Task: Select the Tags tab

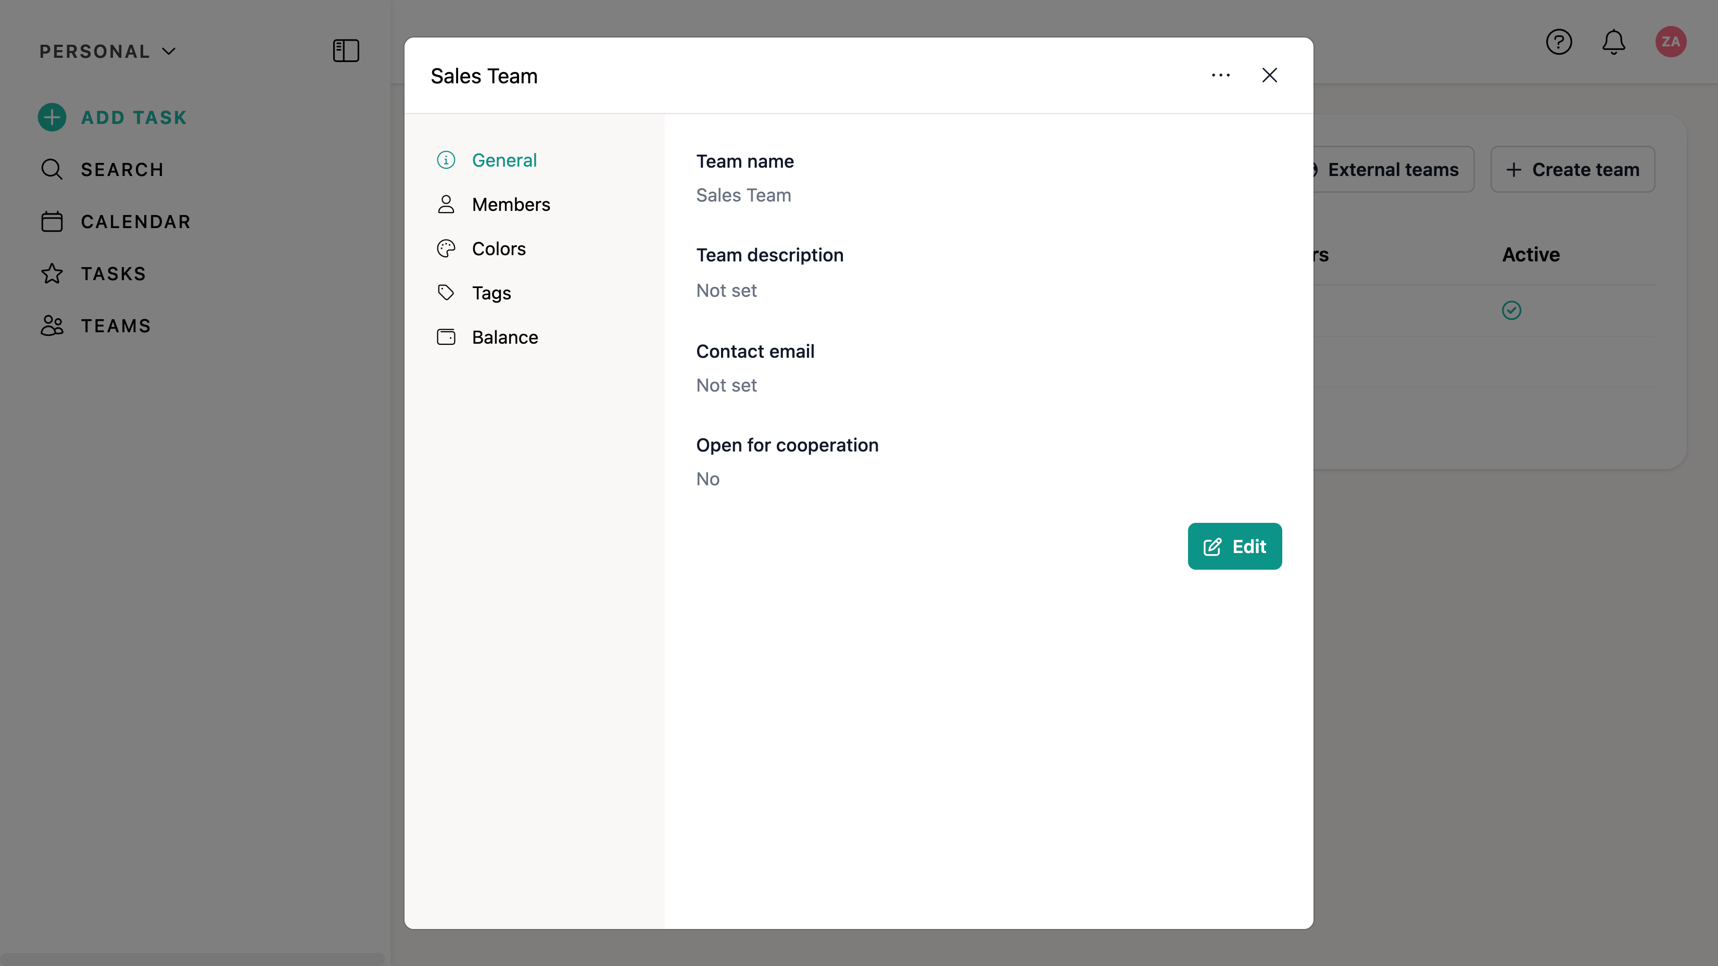Action: click(491, 293)
